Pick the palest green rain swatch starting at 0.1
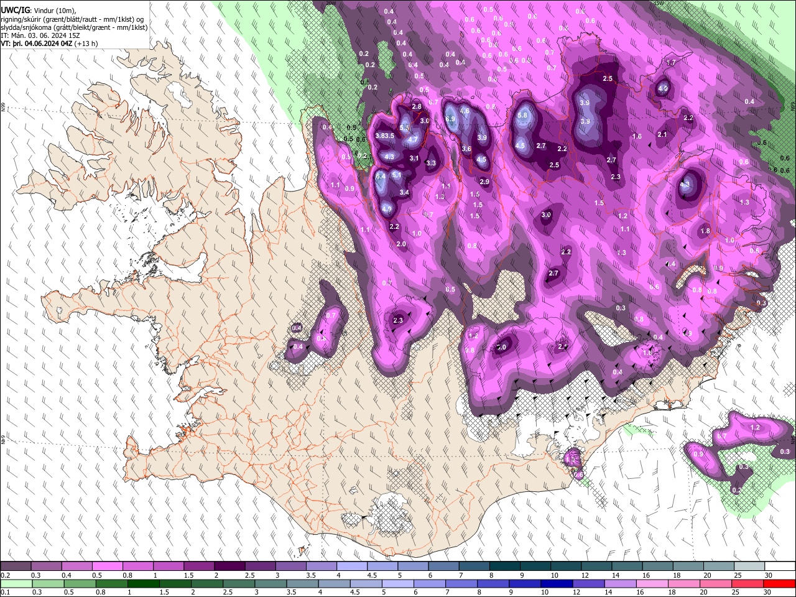The width and height of the screenshot is (796, 597). tap(16, 583)
